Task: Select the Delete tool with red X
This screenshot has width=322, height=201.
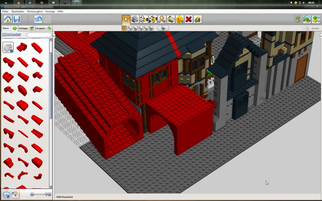Action: coord(189,19)
